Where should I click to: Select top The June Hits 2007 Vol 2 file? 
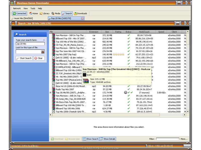click(71, 51)
